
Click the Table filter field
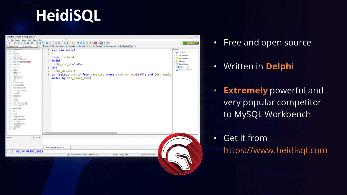pyautogui.click(x=30, y=46)
